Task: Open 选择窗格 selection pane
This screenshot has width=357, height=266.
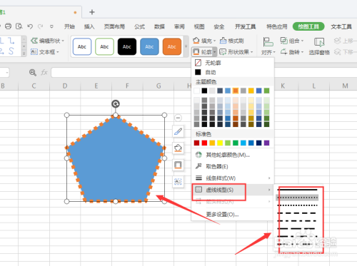Action: tap(319, 46)
